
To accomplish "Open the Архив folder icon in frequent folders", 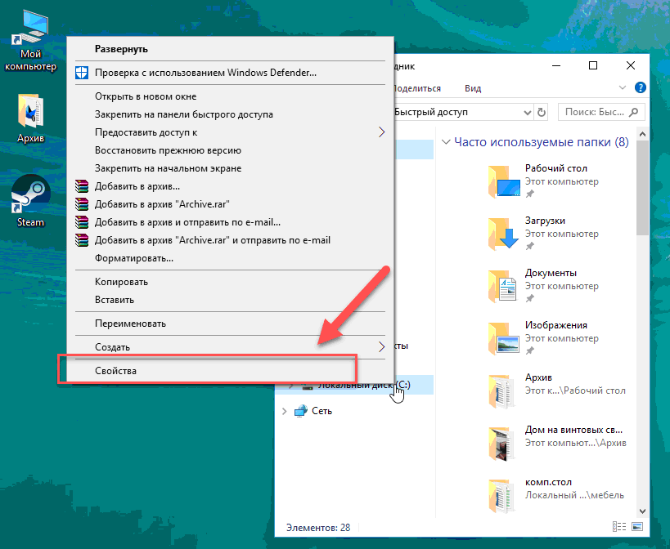I will 501,391.
